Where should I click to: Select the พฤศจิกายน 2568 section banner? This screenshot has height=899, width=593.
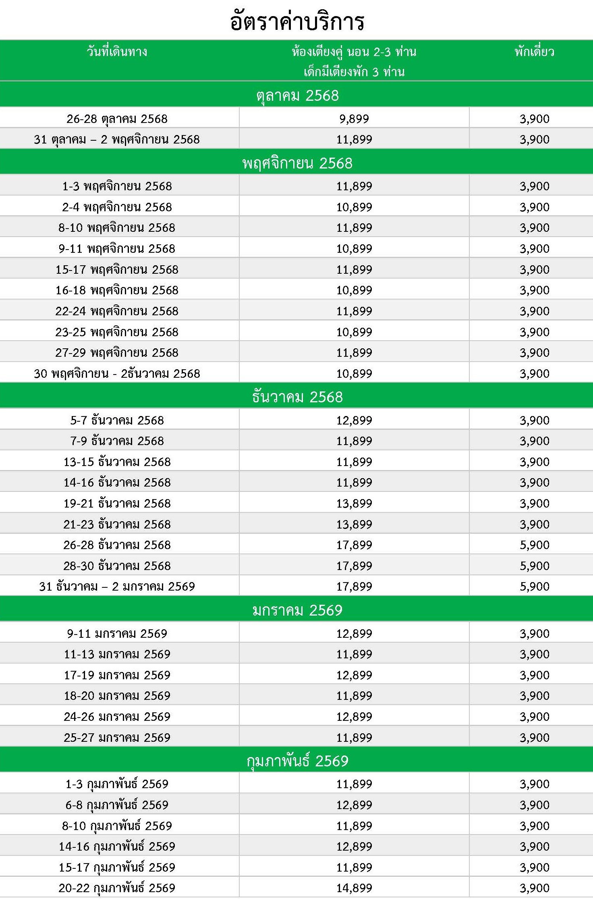click(297, 163)
